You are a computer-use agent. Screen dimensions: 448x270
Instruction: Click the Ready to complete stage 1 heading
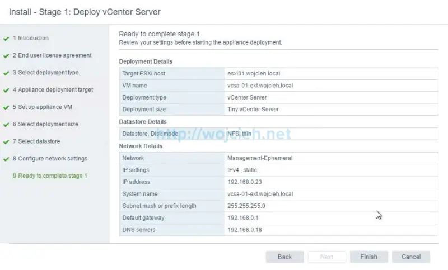pos(160,34)
